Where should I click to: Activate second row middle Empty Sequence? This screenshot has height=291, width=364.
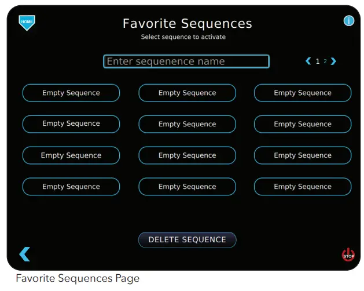(x=187, y=124)
